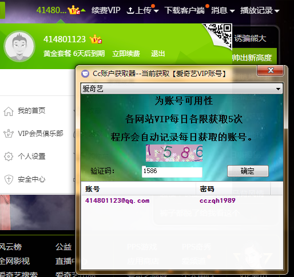Image resolution: width=294 pixels, height=277 pixels.
Task: Click the house icon for 我的首页
Action: [x=9, y=111]
